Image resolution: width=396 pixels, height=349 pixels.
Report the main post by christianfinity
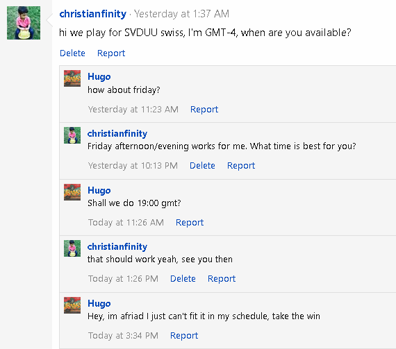point(111,53)
